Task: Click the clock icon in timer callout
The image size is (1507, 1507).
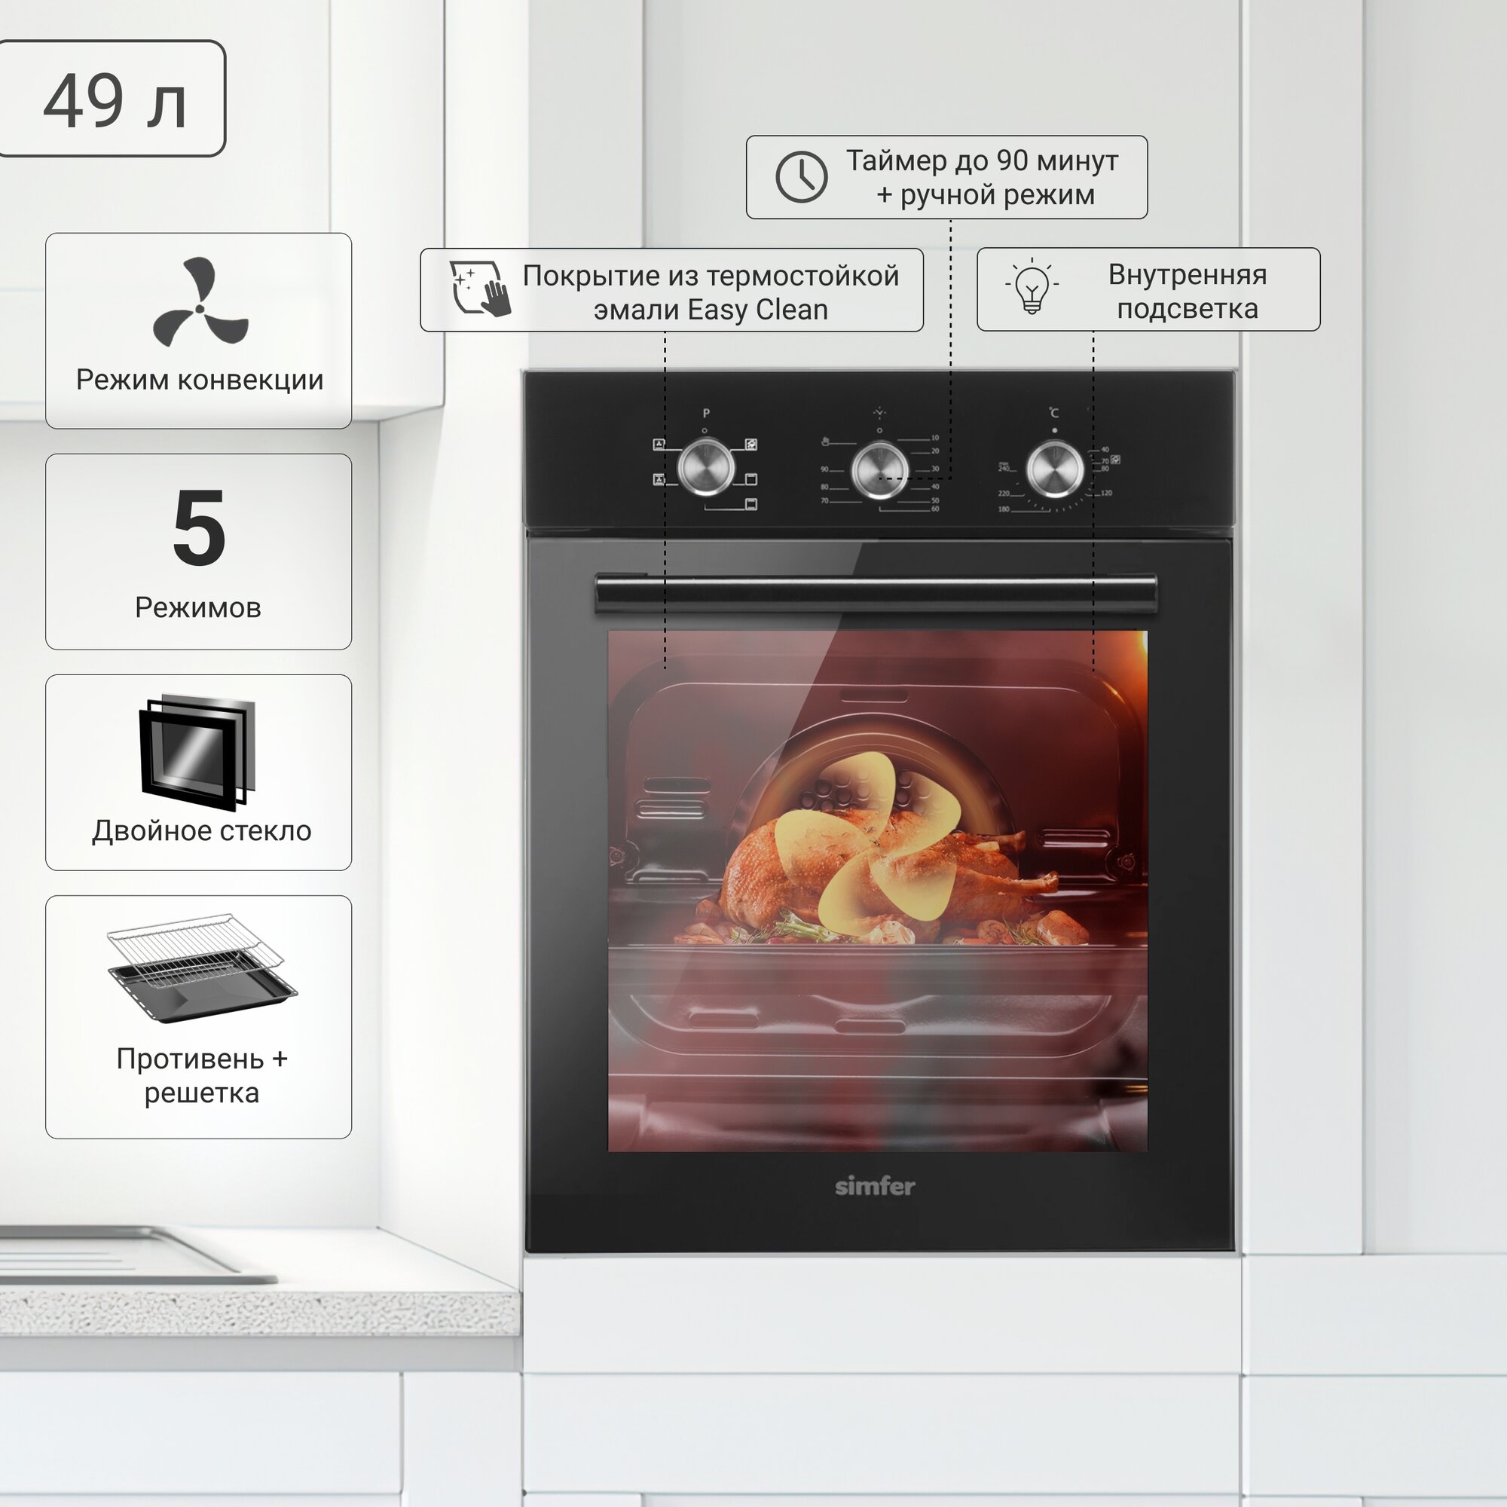Action: (801, 178)
